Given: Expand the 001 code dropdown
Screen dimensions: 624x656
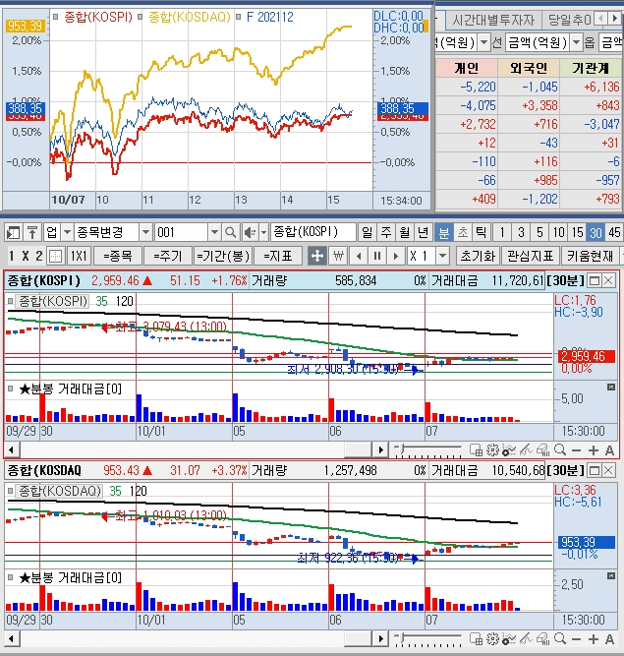Looking at the screenshot, I should point(214,232).
